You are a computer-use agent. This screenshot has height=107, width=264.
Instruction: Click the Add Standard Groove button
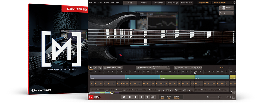[x=113, y=68]
